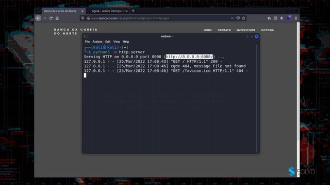
Task: Click the purple extension icon
Action: pos(288,18)
